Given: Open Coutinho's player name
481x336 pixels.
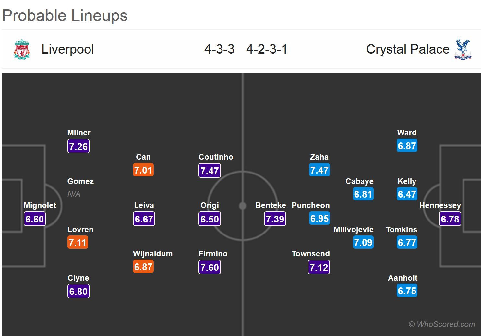Looking at the screenshot, I should (x=216, y=157).
